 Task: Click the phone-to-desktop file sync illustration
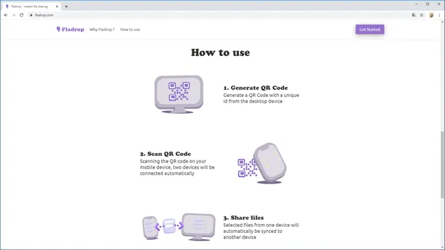coord(179,227)
